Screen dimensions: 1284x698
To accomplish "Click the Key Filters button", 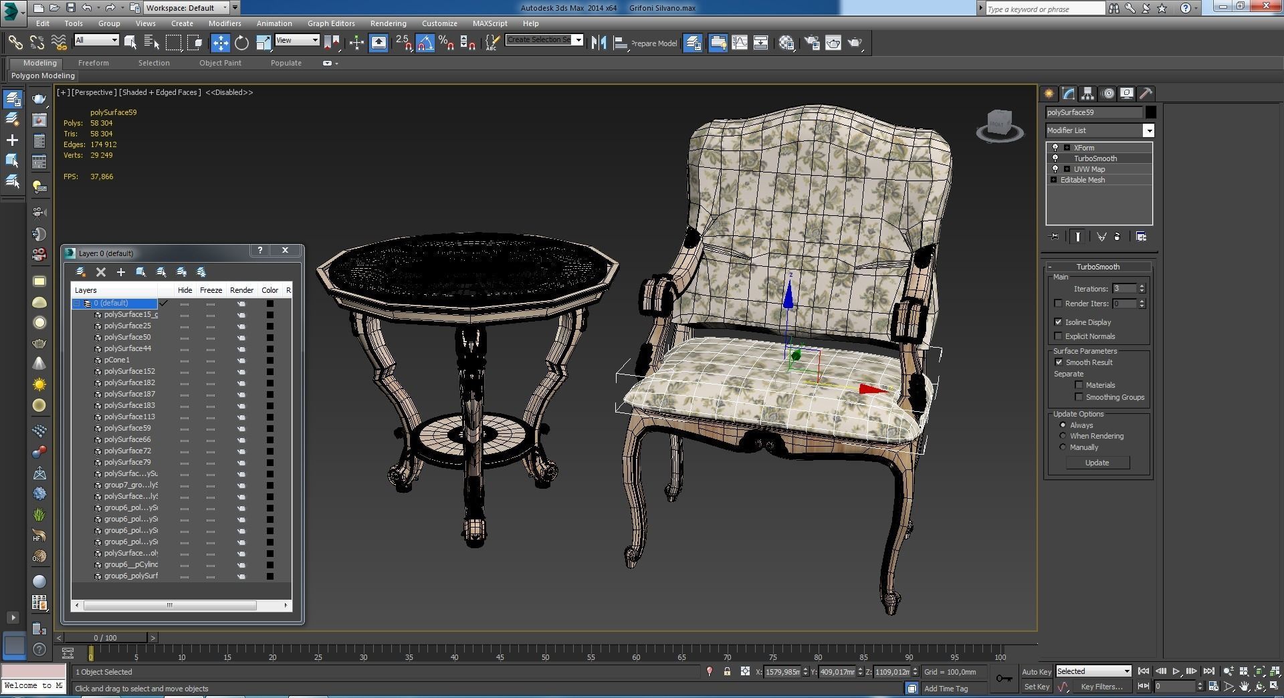I will 1101,687.
